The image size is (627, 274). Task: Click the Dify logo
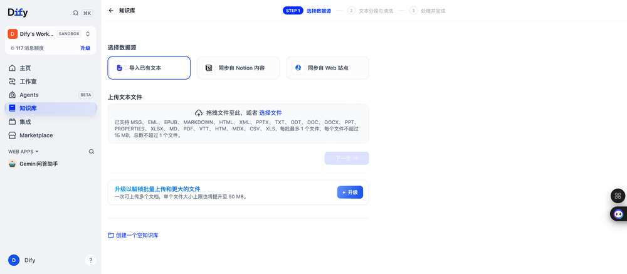[x=18, y=13]
